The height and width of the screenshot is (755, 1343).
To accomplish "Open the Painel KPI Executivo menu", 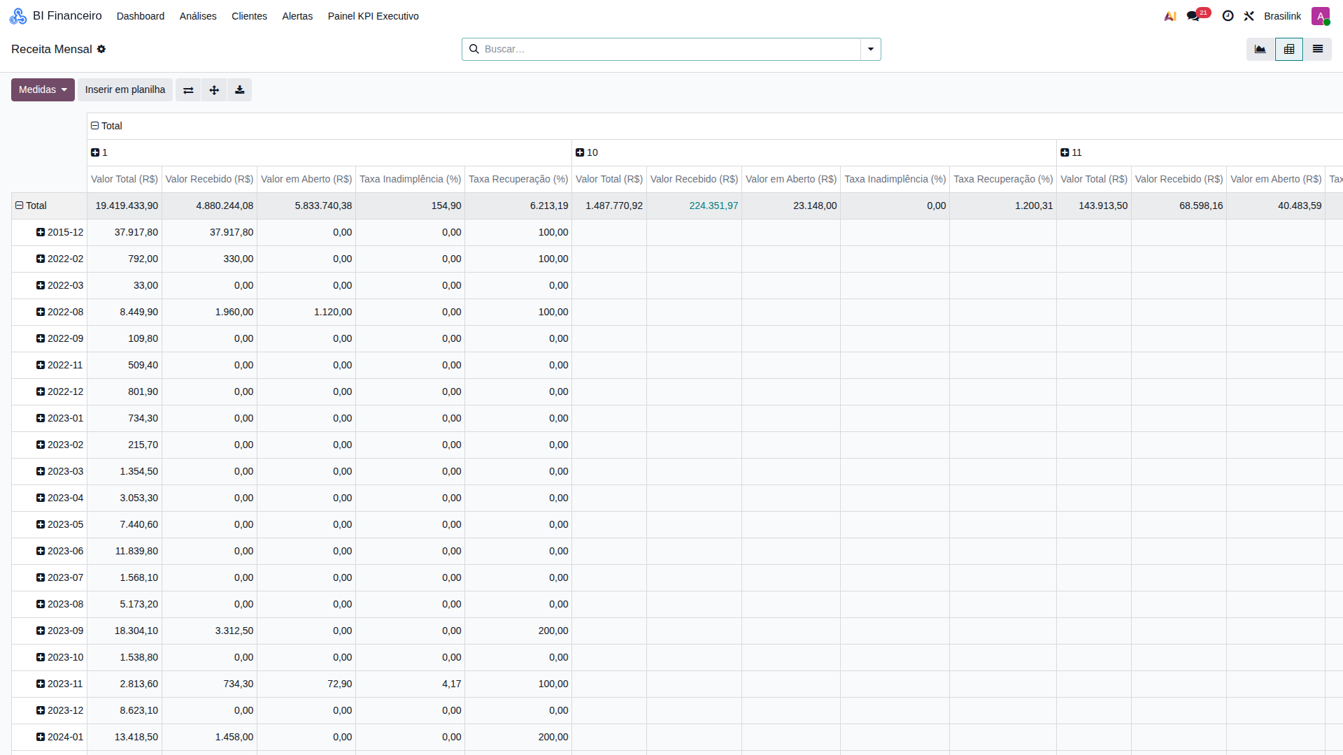I will pos(374,16).
